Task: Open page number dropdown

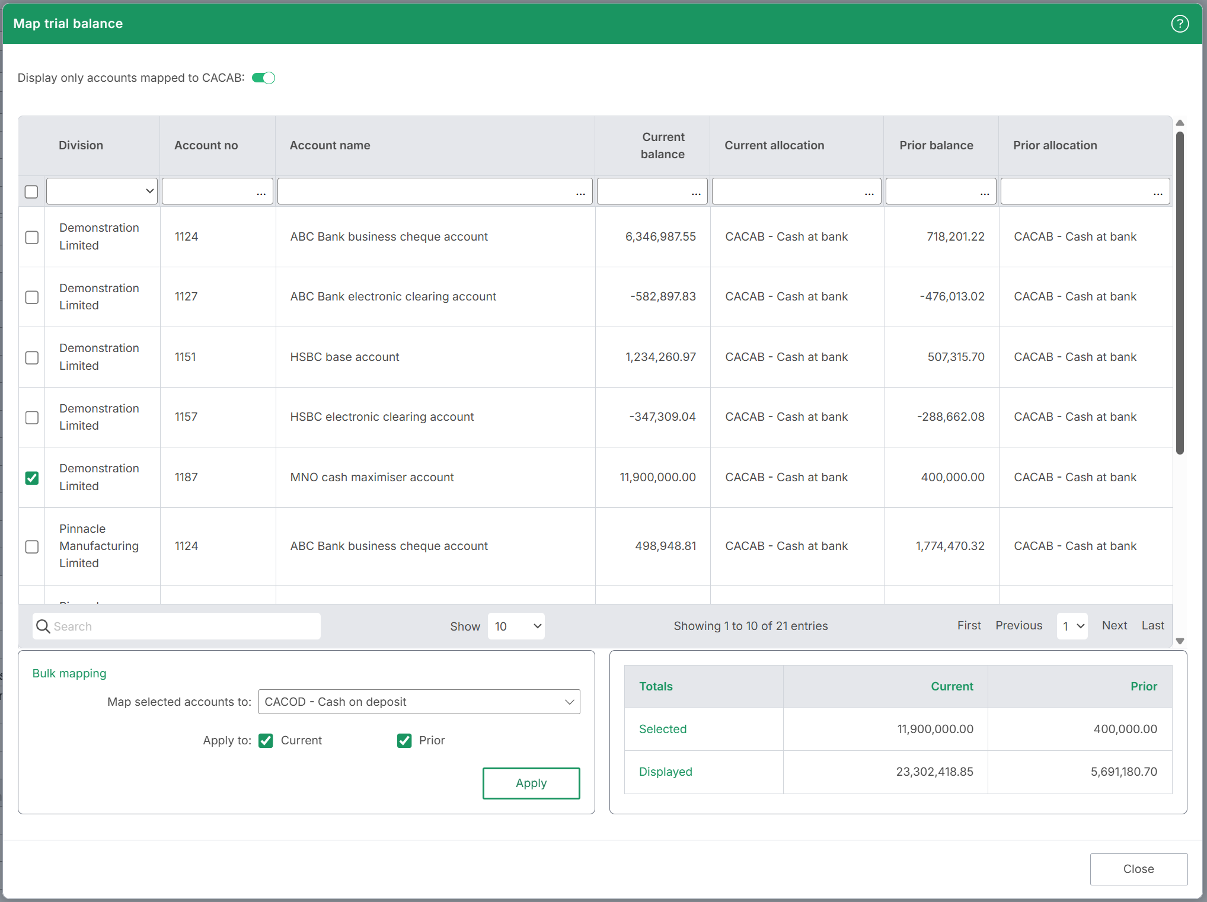Action: tap(1072, 626)
